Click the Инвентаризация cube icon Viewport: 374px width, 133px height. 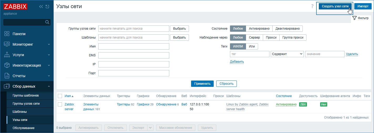pos(7,65)
